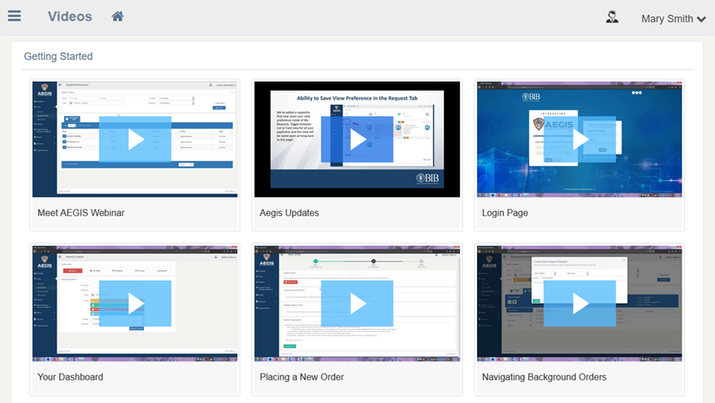The width and height of the screenshot is (715, 403).
Task: Play the Your Dashboard video
Action: [135, 304]
